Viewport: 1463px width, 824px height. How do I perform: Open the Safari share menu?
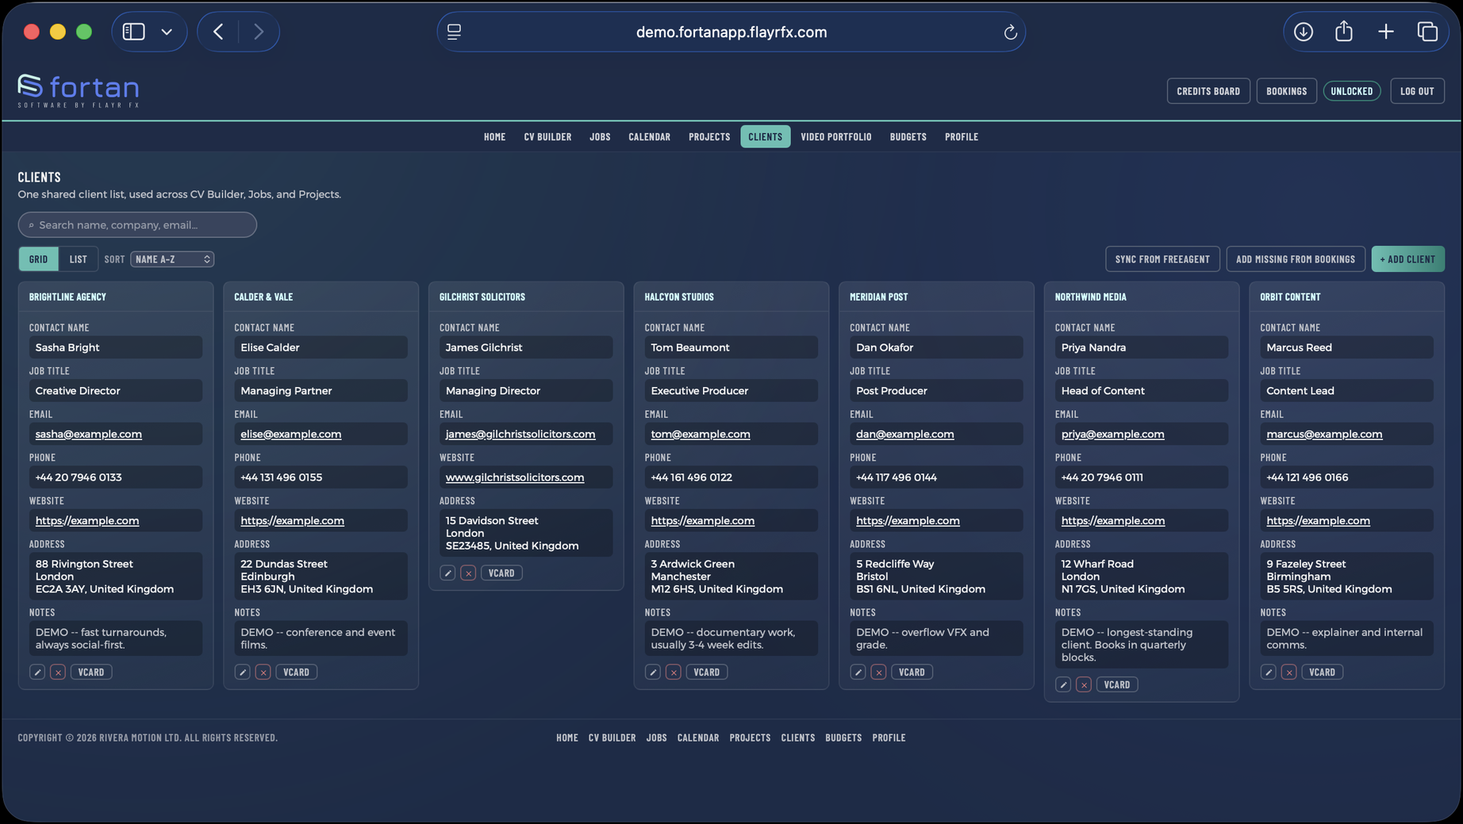[1344, 32]
